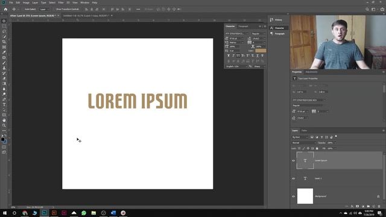Switch to the Paragraph tab in Character panel

tap(243, 27)
